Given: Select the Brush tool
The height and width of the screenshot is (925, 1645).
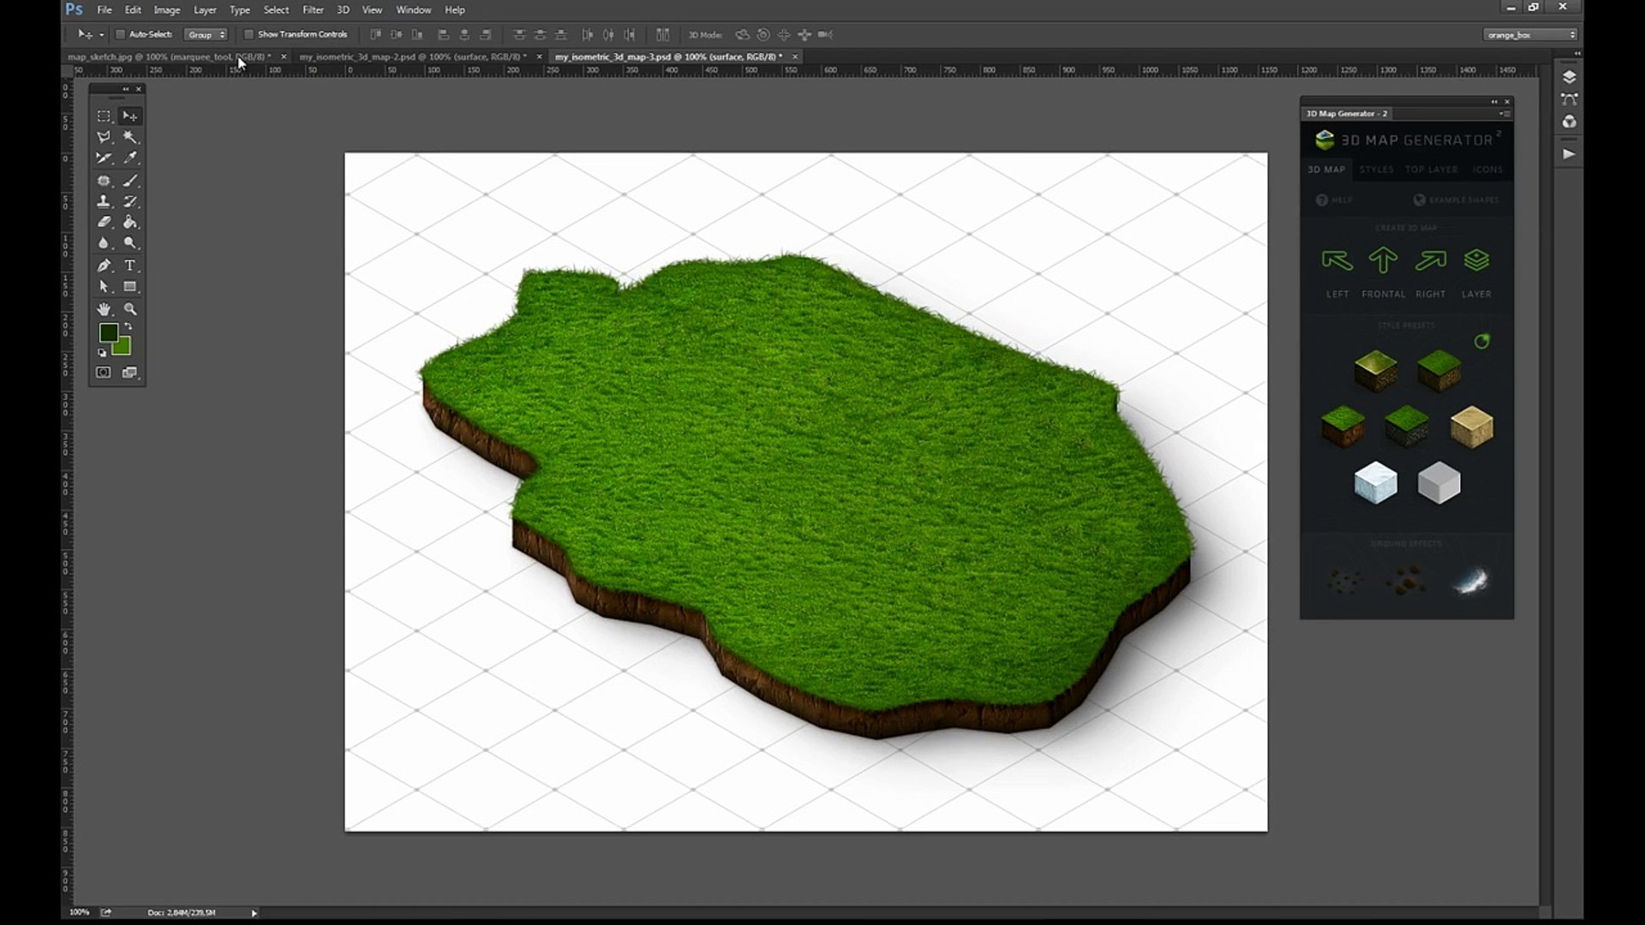Looking at the screenshot, I should (130, 181).
